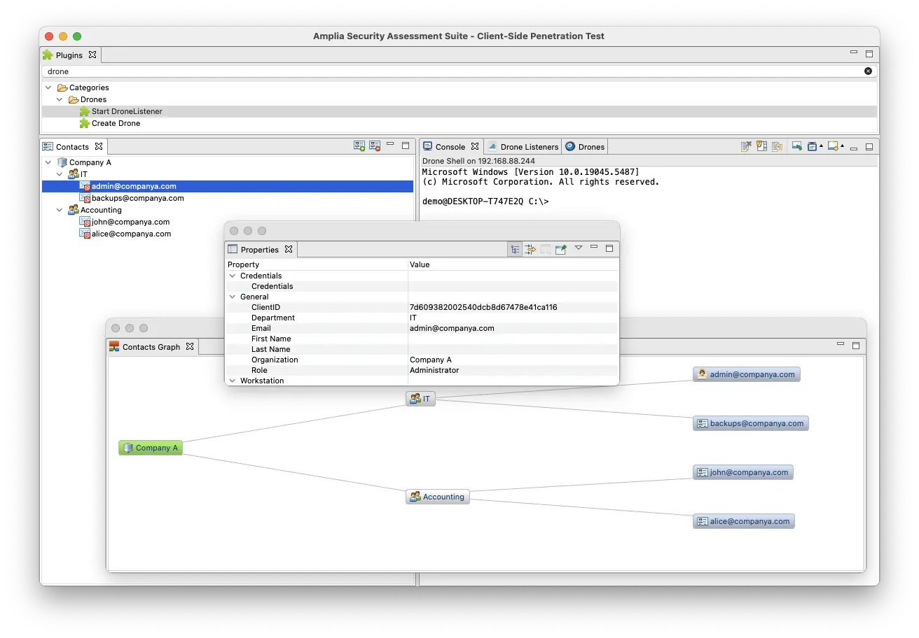Viewport: 919px width, 638px height.
Task: Click the Company A node in Contacts Graph
Action: click(x=151, y=448)
